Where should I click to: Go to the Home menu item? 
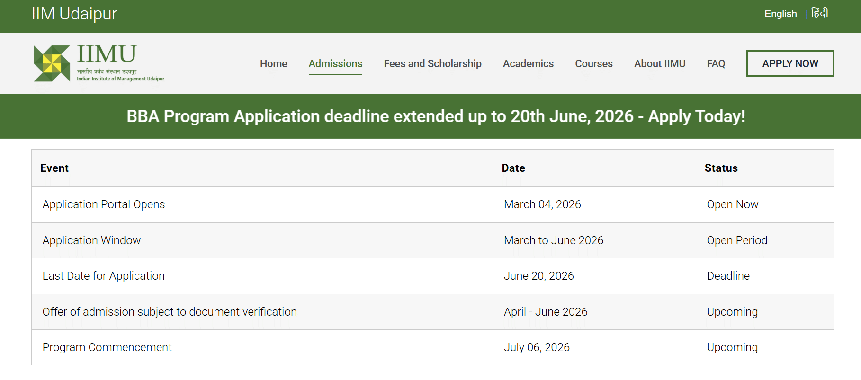(273, 63)
